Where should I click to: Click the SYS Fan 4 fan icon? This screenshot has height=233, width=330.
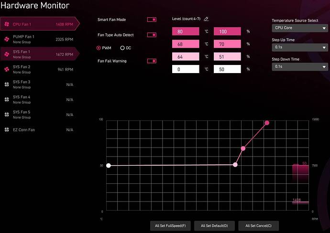tap(7, 99)
